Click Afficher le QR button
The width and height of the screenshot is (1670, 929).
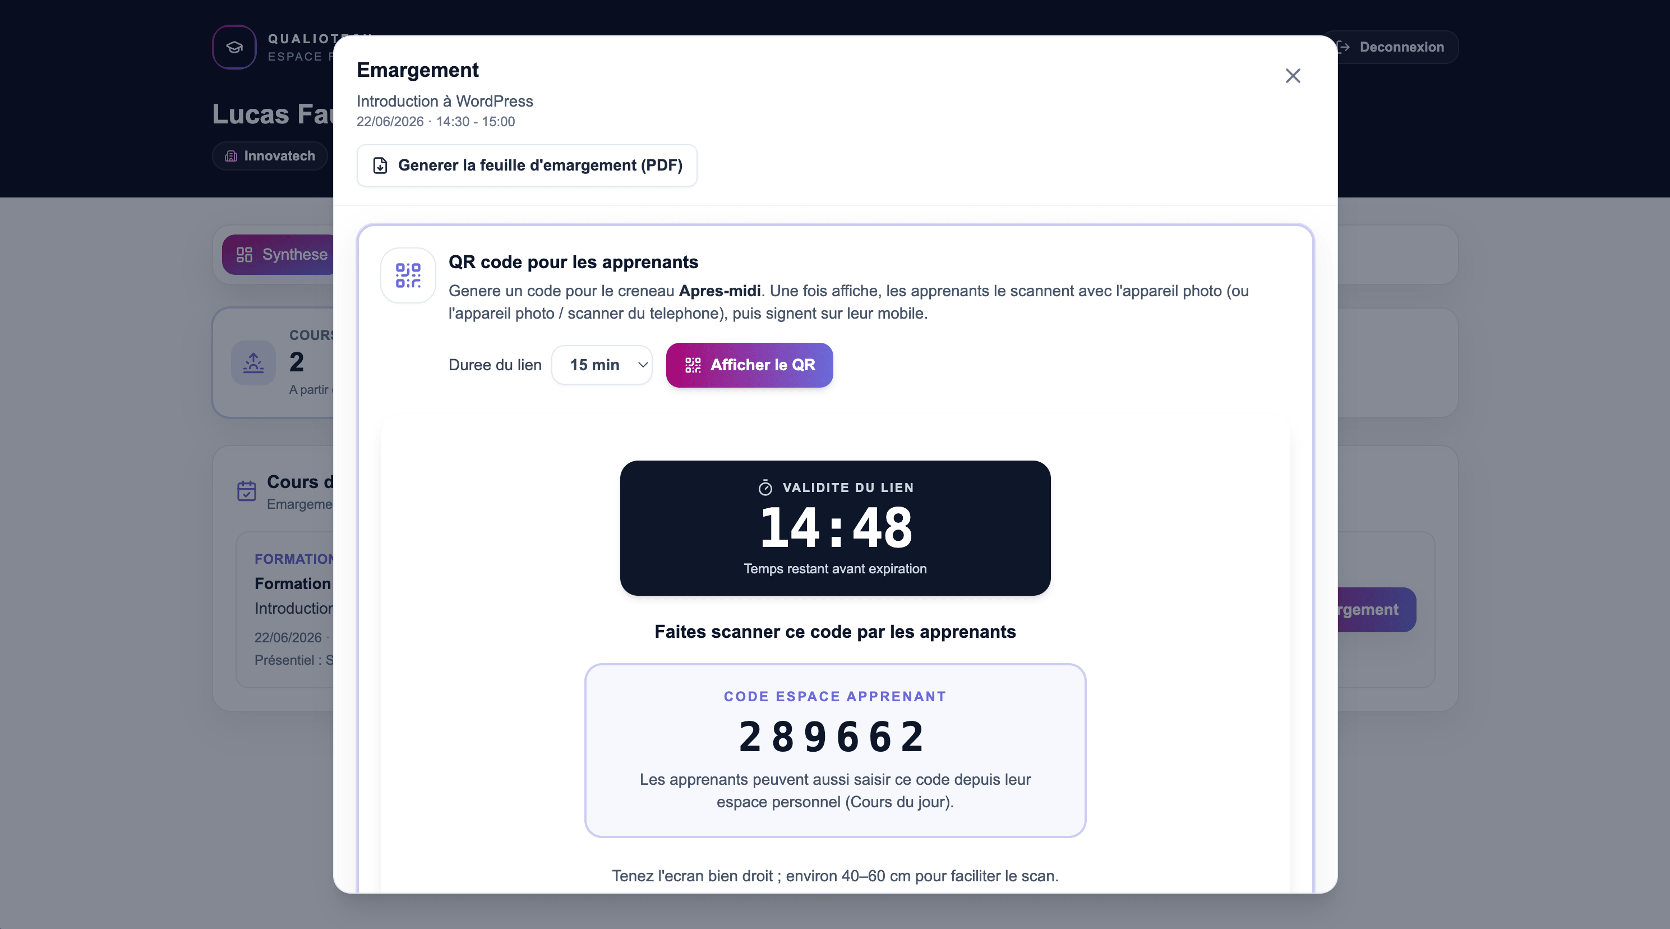pos(749,365)
